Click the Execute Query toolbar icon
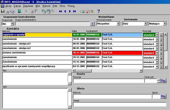Image resolution: width=170 pixels, height=110 pixels. pyautogui.click(x=48, y=11)
